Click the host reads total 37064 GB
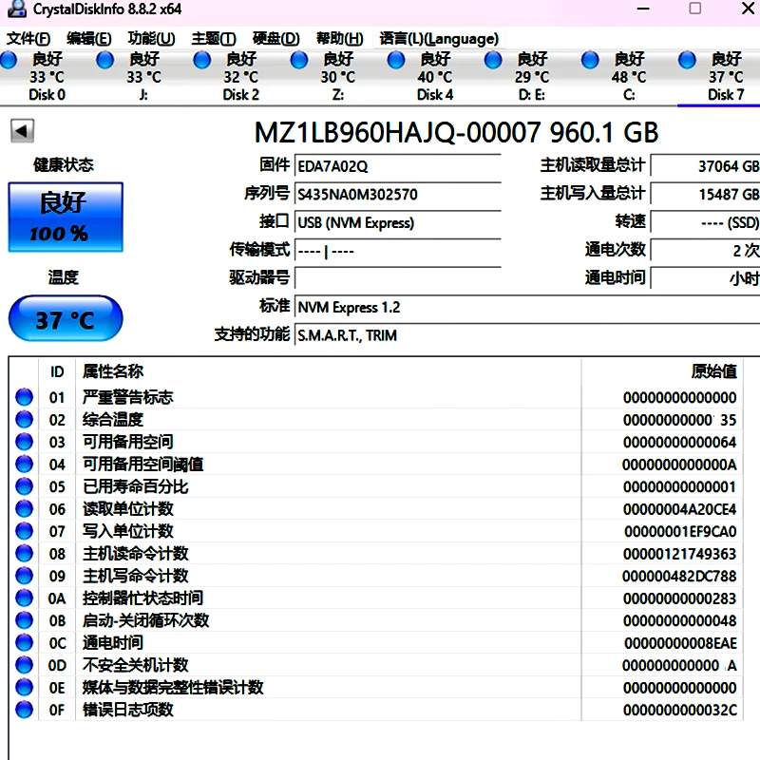The height and width of the screenshot is (760, 760). 705,166
